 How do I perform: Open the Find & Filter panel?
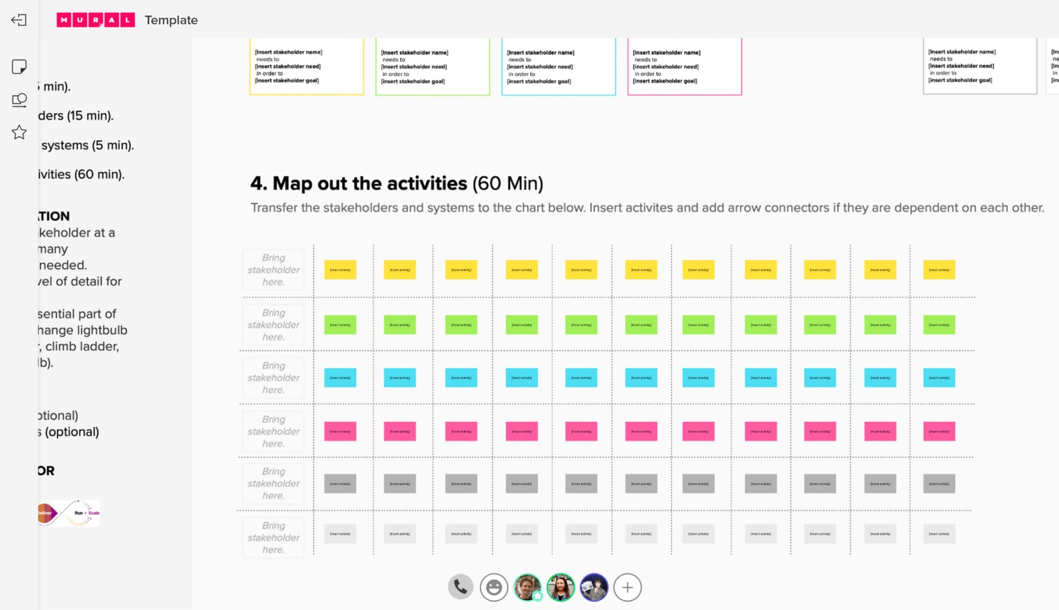coord(19,100)
